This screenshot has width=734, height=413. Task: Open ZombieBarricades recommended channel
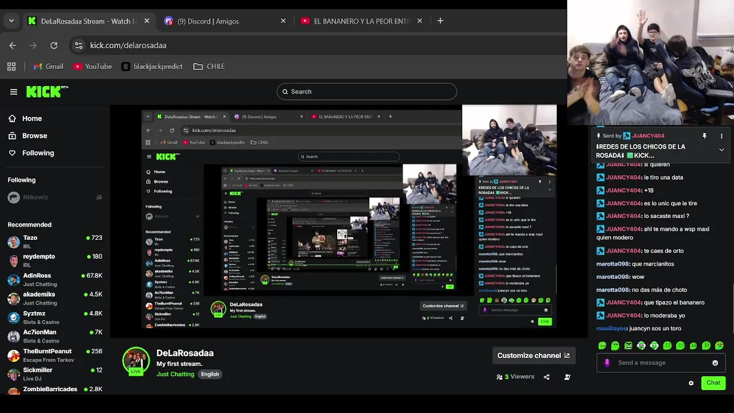point(55,389)
